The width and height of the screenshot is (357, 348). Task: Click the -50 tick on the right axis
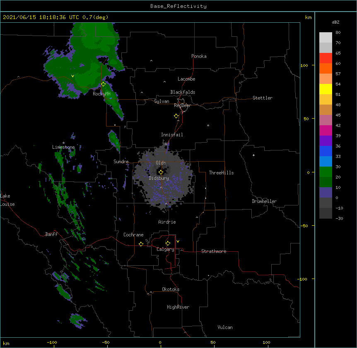pyautogui.click(x=304, y=226)
